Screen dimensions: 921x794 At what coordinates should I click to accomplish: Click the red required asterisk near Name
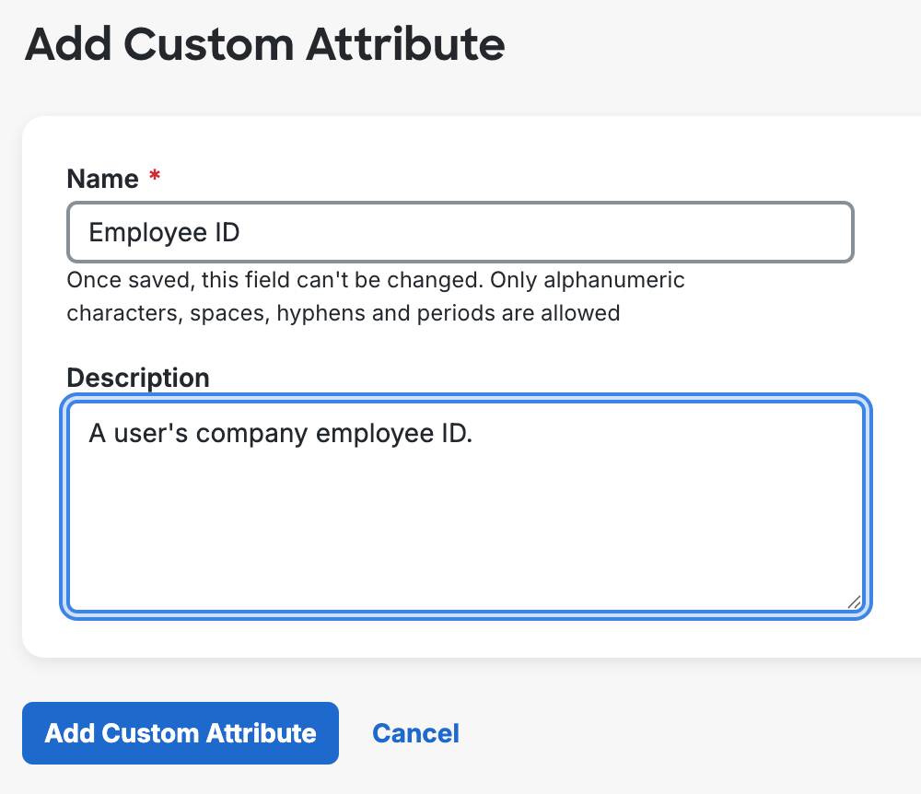pyautogui.click(x=153, y=177)
